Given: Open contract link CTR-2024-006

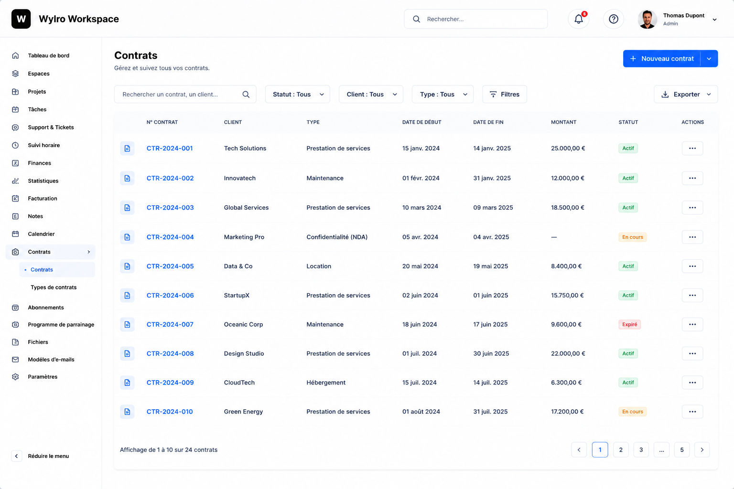Looking at the screenshot, I should [170, 296].
